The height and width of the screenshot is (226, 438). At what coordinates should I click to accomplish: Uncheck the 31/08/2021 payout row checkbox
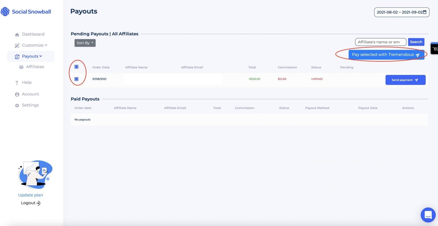76,79
